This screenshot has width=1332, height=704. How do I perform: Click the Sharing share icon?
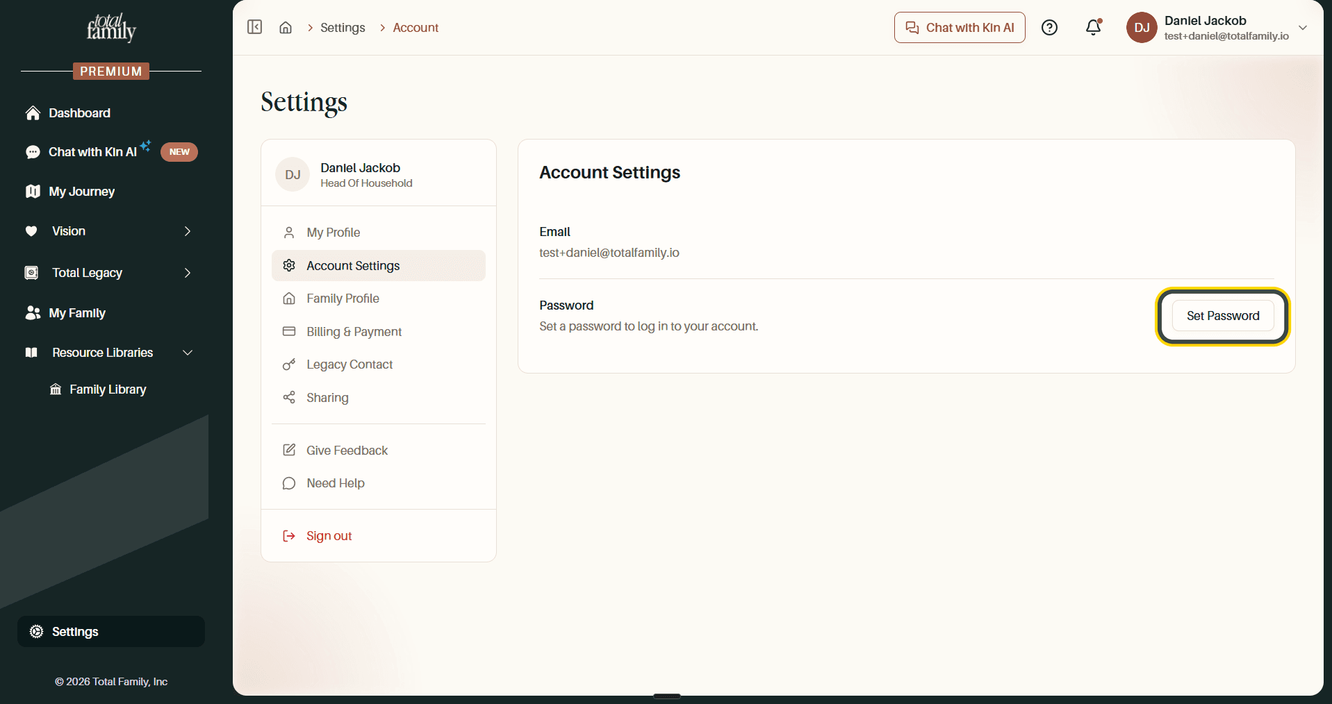pyautogui.click(x=289, y=398)
